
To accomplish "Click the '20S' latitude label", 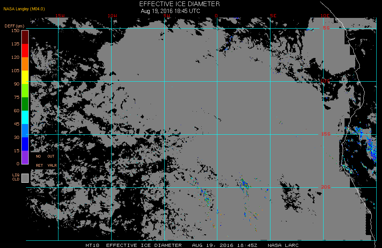I will coord(326,187).
